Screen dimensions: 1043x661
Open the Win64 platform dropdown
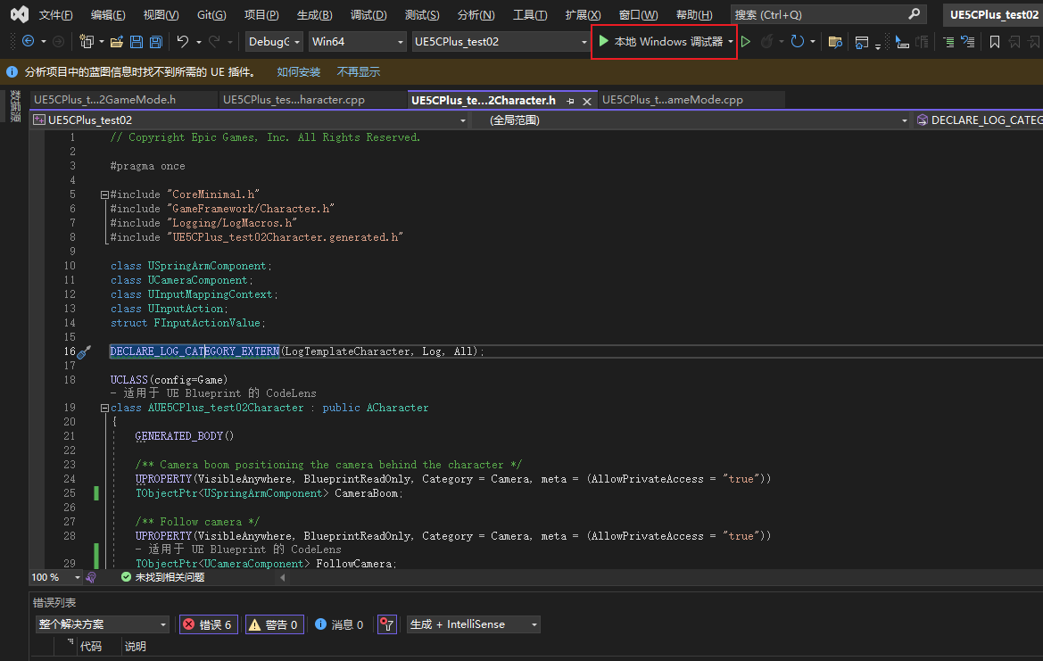[x=357, y=41]
